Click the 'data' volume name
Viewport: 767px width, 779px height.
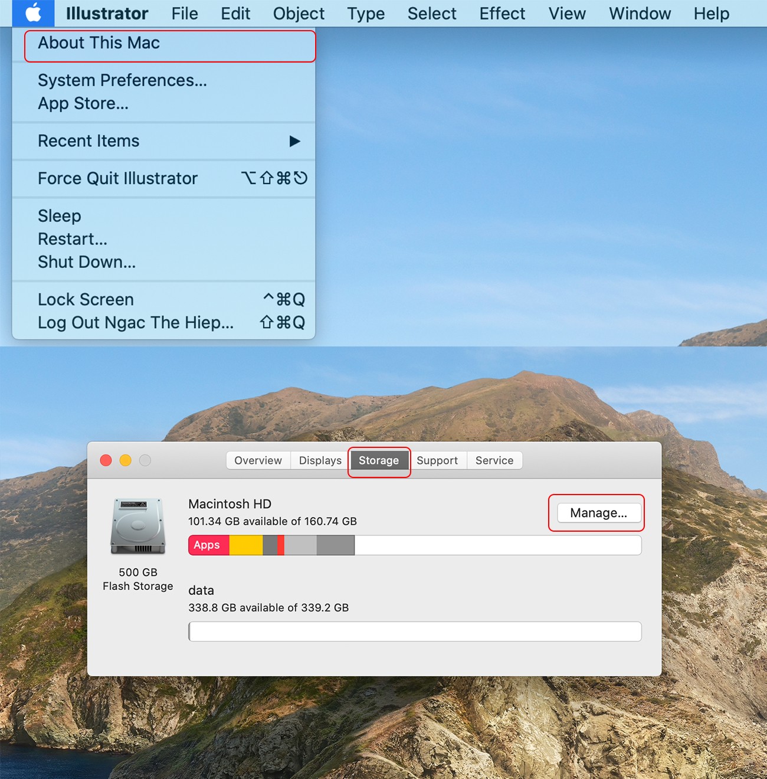(x=201, y=590)
